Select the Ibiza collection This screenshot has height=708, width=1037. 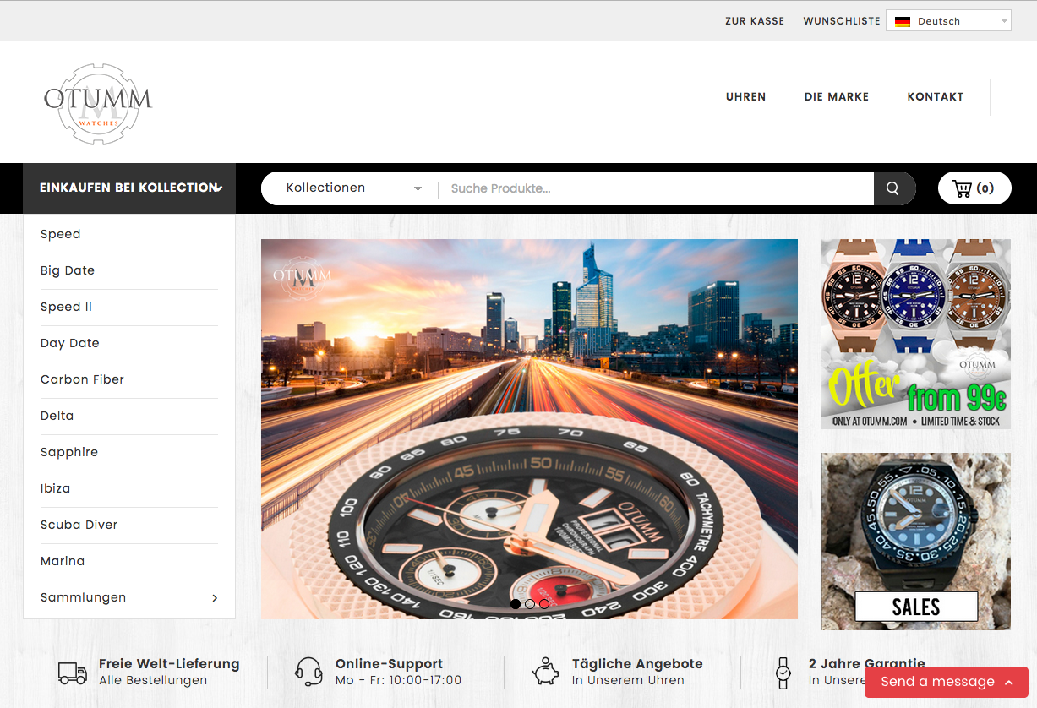[x=56, y=488]
